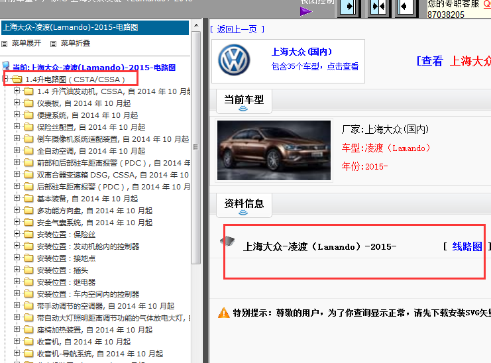
Task: Expand the 收音机, 自 2014 年 10 月起 node
Action: point(17,341)
